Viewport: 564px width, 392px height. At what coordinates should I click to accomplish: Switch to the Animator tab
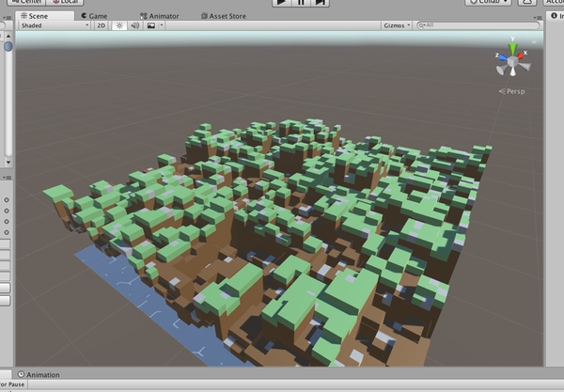(160, 16)
